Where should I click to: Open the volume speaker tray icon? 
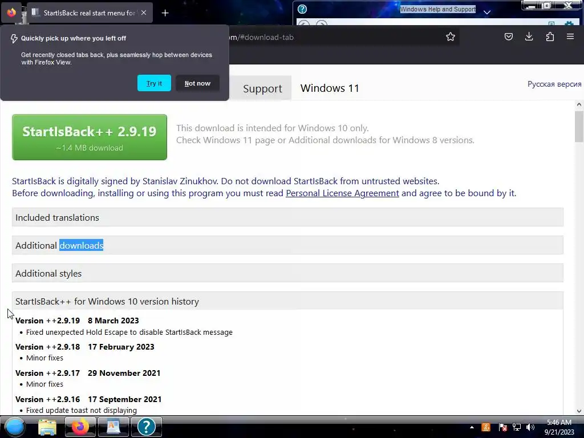point(530,427)
